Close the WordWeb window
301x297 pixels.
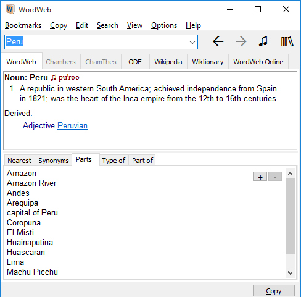click(286, 9)
